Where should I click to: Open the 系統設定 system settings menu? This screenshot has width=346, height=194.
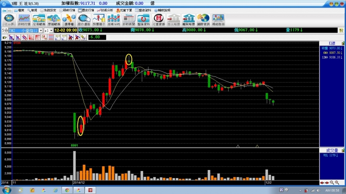[49, 11]
